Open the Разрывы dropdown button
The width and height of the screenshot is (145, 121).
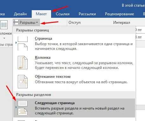tap(26, 23)
